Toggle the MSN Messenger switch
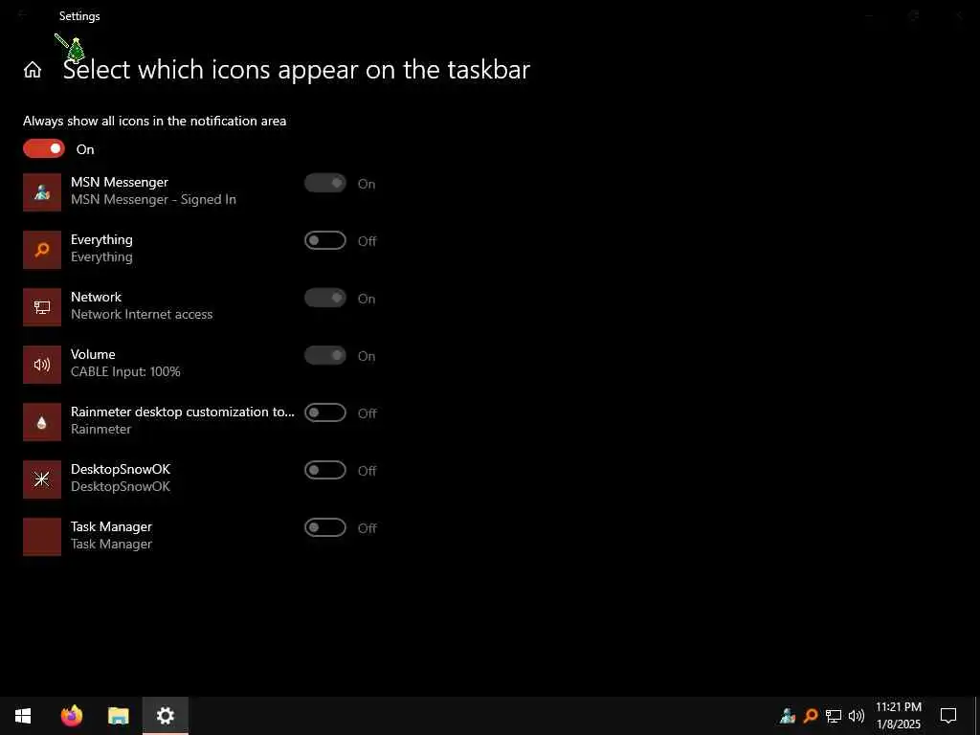The width and height of the screenshot is (980, 735). [x=325, y=183]
